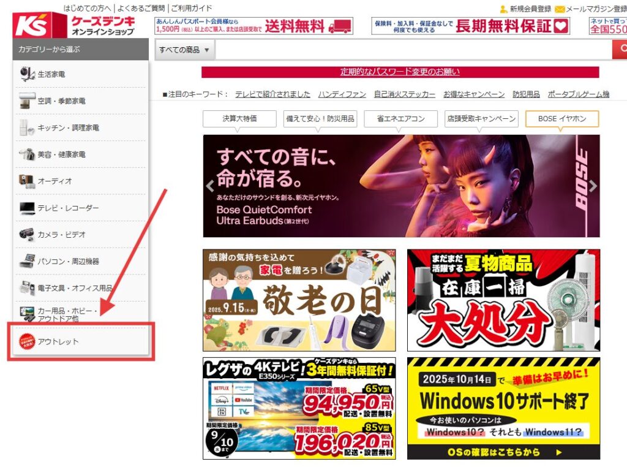Open the すべての商品 dropdown
The height and width of the screenshot is (467, 627).
click(x=185, y=50)
